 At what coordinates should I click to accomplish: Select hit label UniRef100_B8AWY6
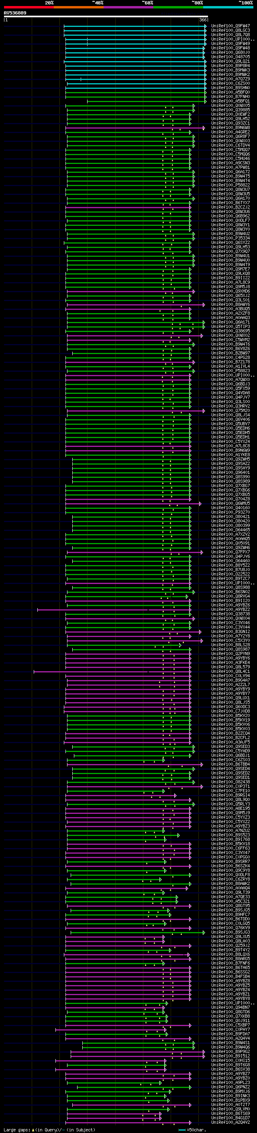point(230,305)
